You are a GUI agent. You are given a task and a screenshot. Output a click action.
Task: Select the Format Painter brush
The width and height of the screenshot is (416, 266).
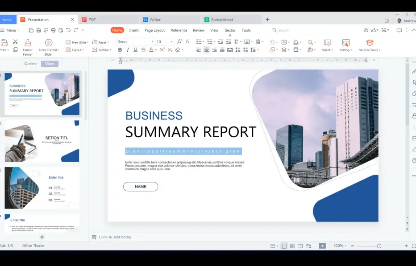coord(28,48)
